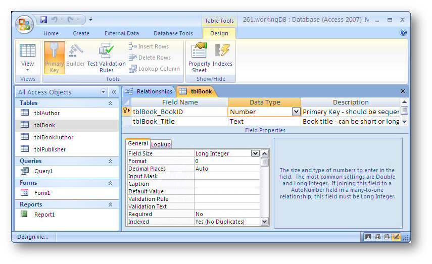Screen dimensions: 432x264
Task: Collapse the navigation pane with double chevron
Action: click(x=114, y=92)
